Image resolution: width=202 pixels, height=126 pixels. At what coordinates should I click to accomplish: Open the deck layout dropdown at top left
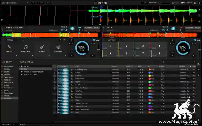[15, 3]
